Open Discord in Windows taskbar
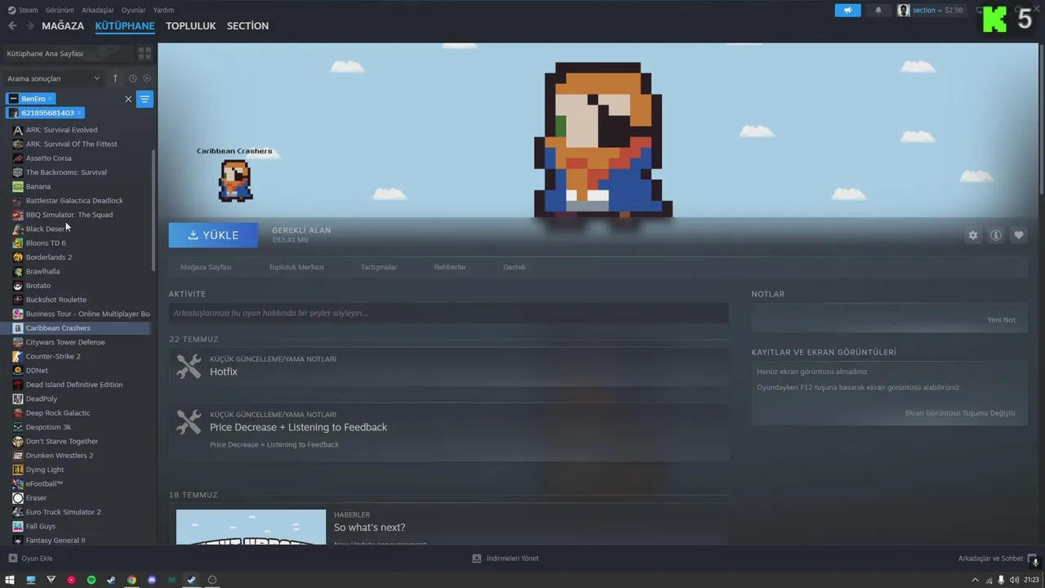Viewport: 1045px width, 588px height. tap(152, 580)
